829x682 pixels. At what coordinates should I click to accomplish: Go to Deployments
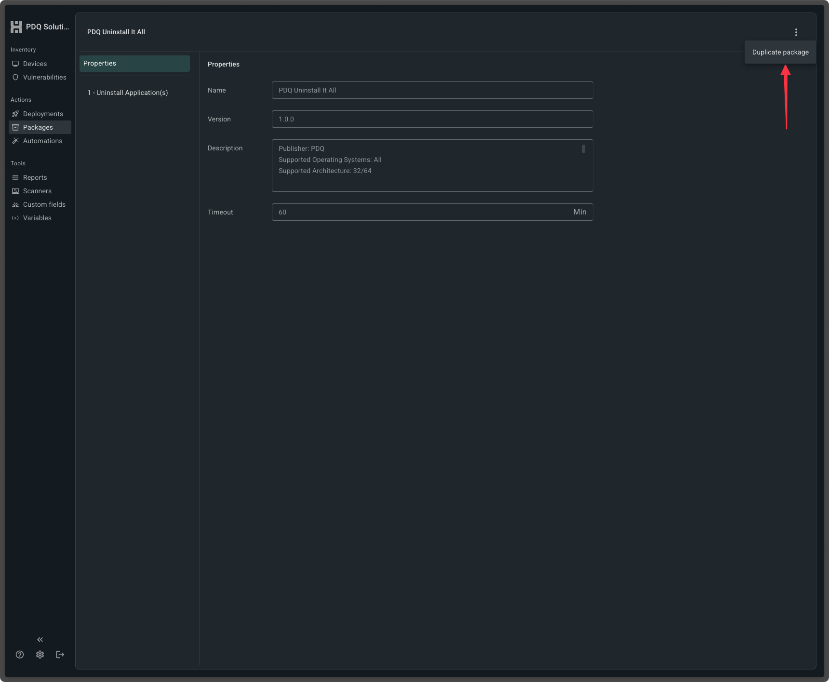pos(40,114)
